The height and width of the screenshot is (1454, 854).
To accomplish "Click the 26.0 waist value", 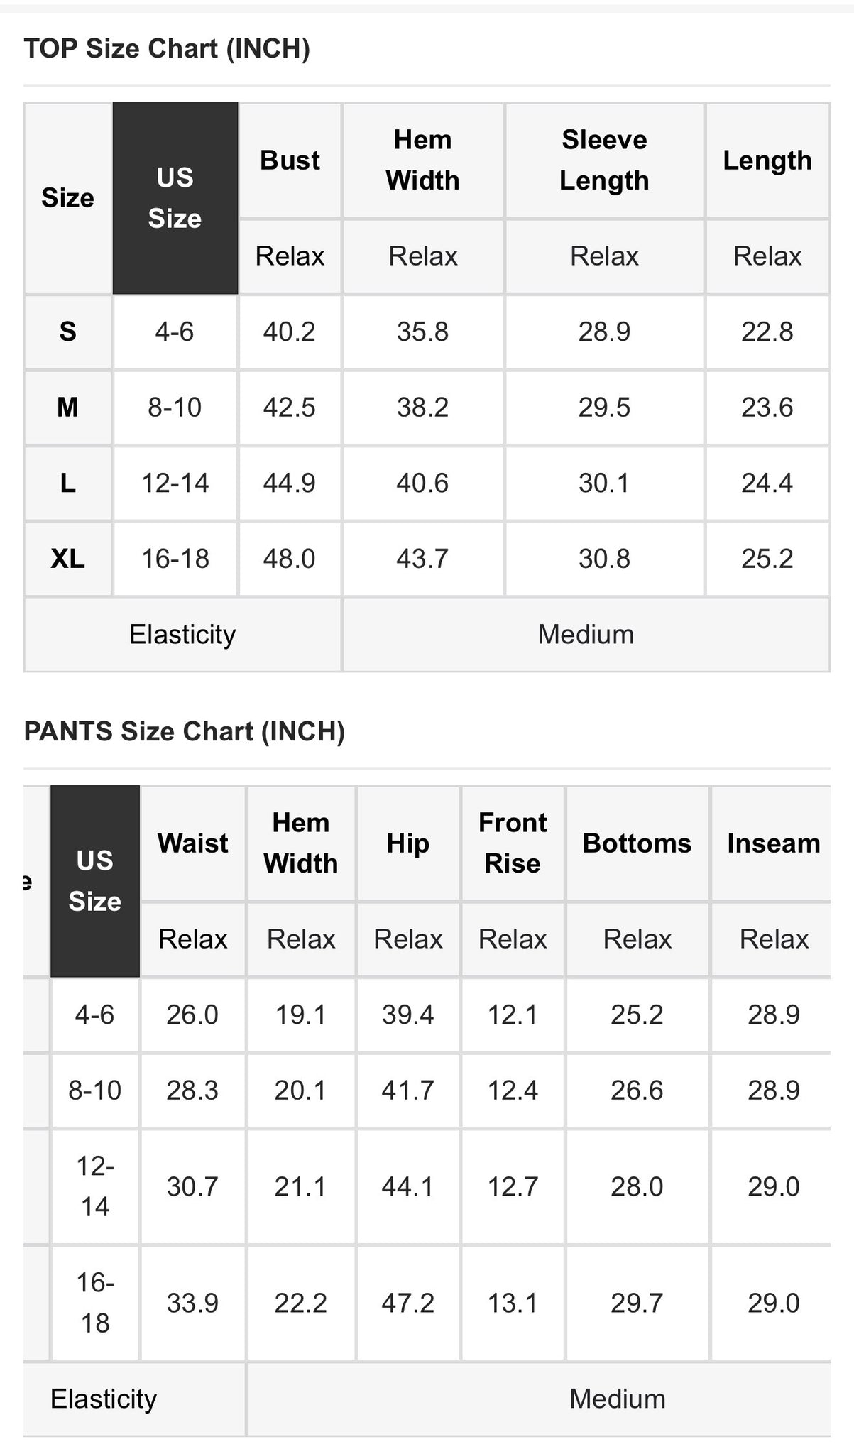I will [193, 1015].
